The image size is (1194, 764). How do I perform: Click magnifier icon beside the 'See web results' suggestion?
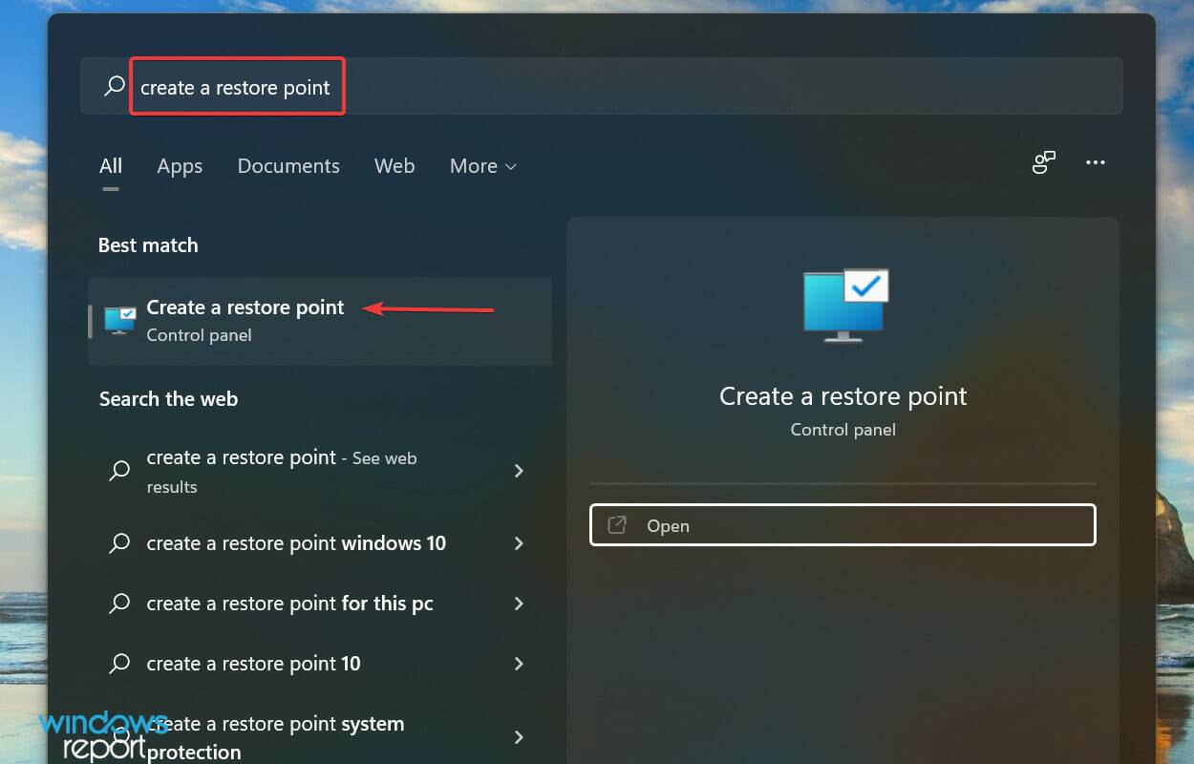[x=118, y=471]
